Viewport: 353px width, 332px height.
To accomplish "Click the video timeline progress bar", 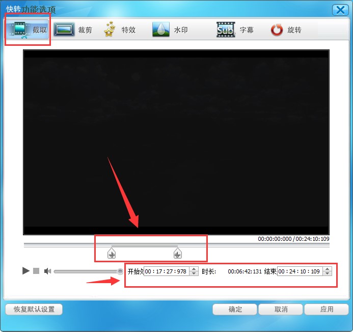I will [x=176, y=245].
